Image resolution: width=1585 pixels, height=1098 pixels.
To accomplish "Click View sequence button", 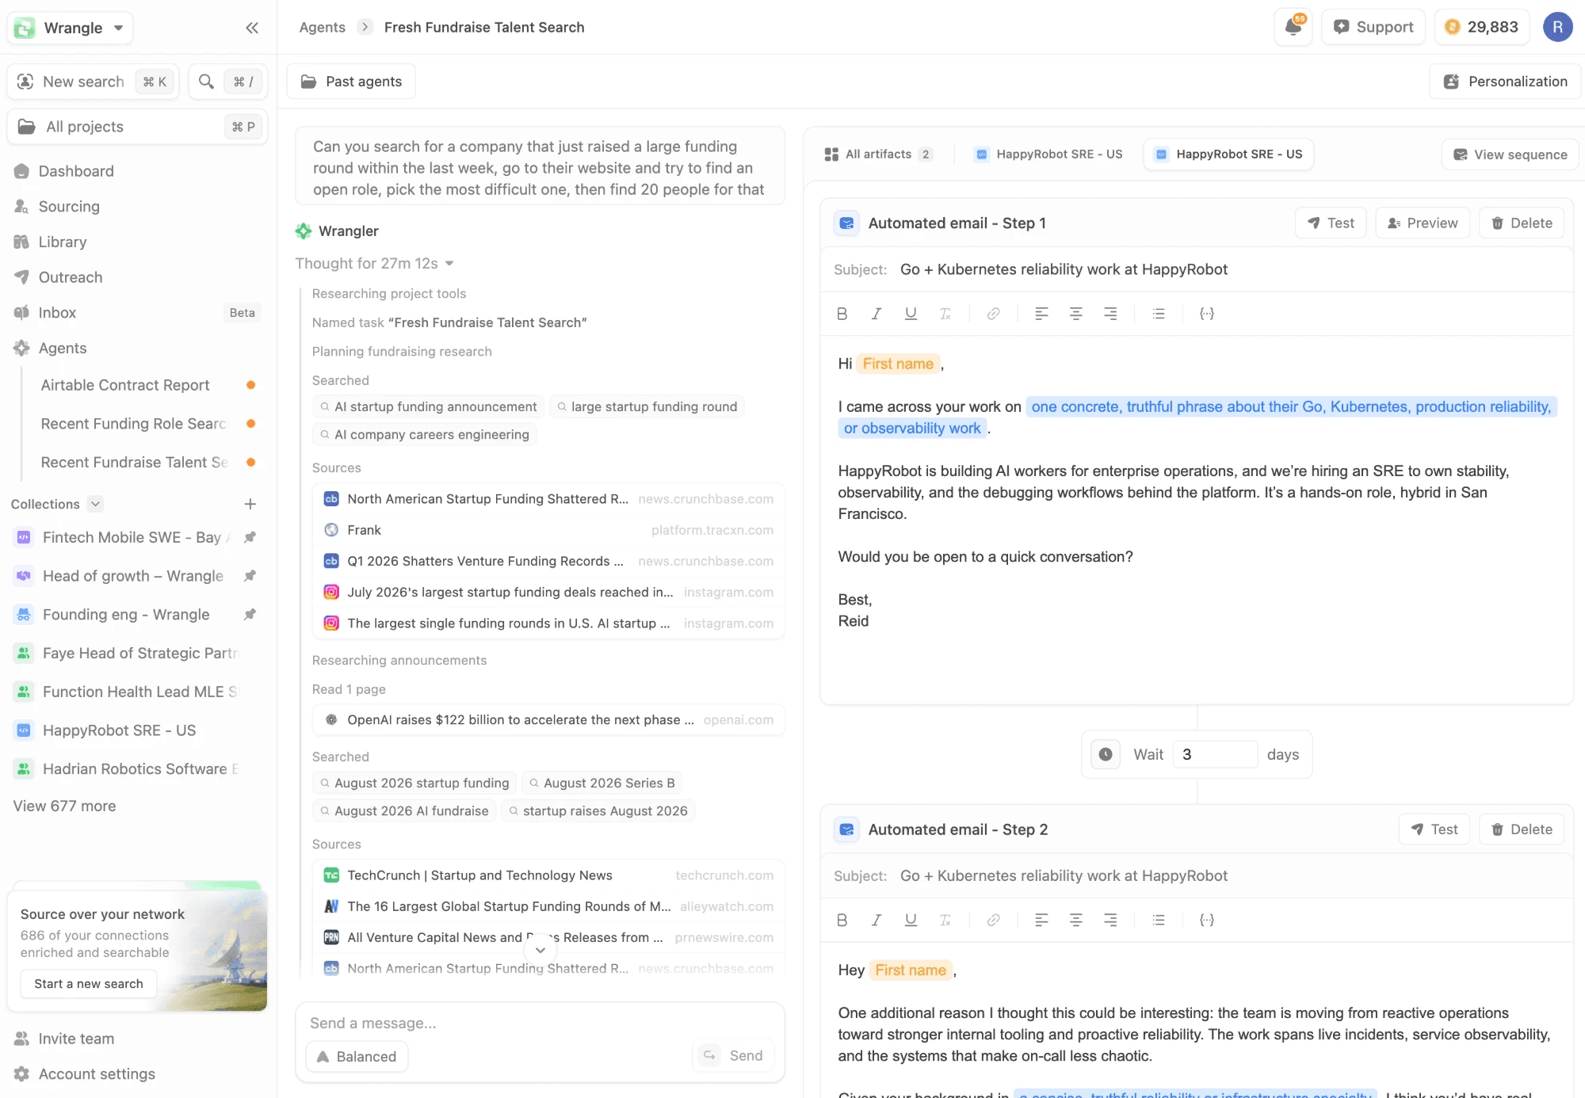I will pos(1511,154).
